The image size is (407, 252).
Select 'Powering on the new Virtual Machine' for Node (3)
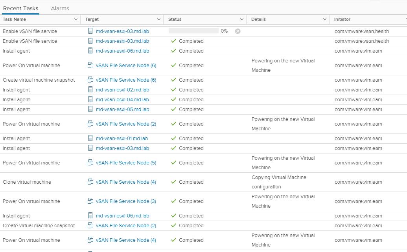tap(283, 201)
